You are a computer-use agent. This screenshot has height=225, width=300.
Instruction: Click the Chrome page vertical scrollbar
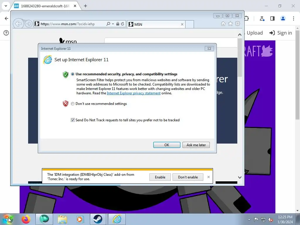pyautogui.click(x=297, y=75)
